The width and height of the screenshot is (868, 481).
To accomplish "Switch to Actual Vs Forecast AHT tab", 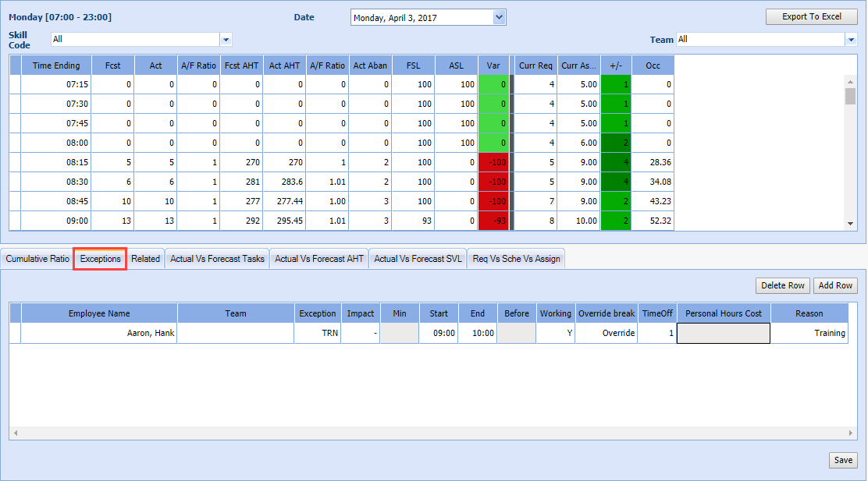I will pos(319,259).
